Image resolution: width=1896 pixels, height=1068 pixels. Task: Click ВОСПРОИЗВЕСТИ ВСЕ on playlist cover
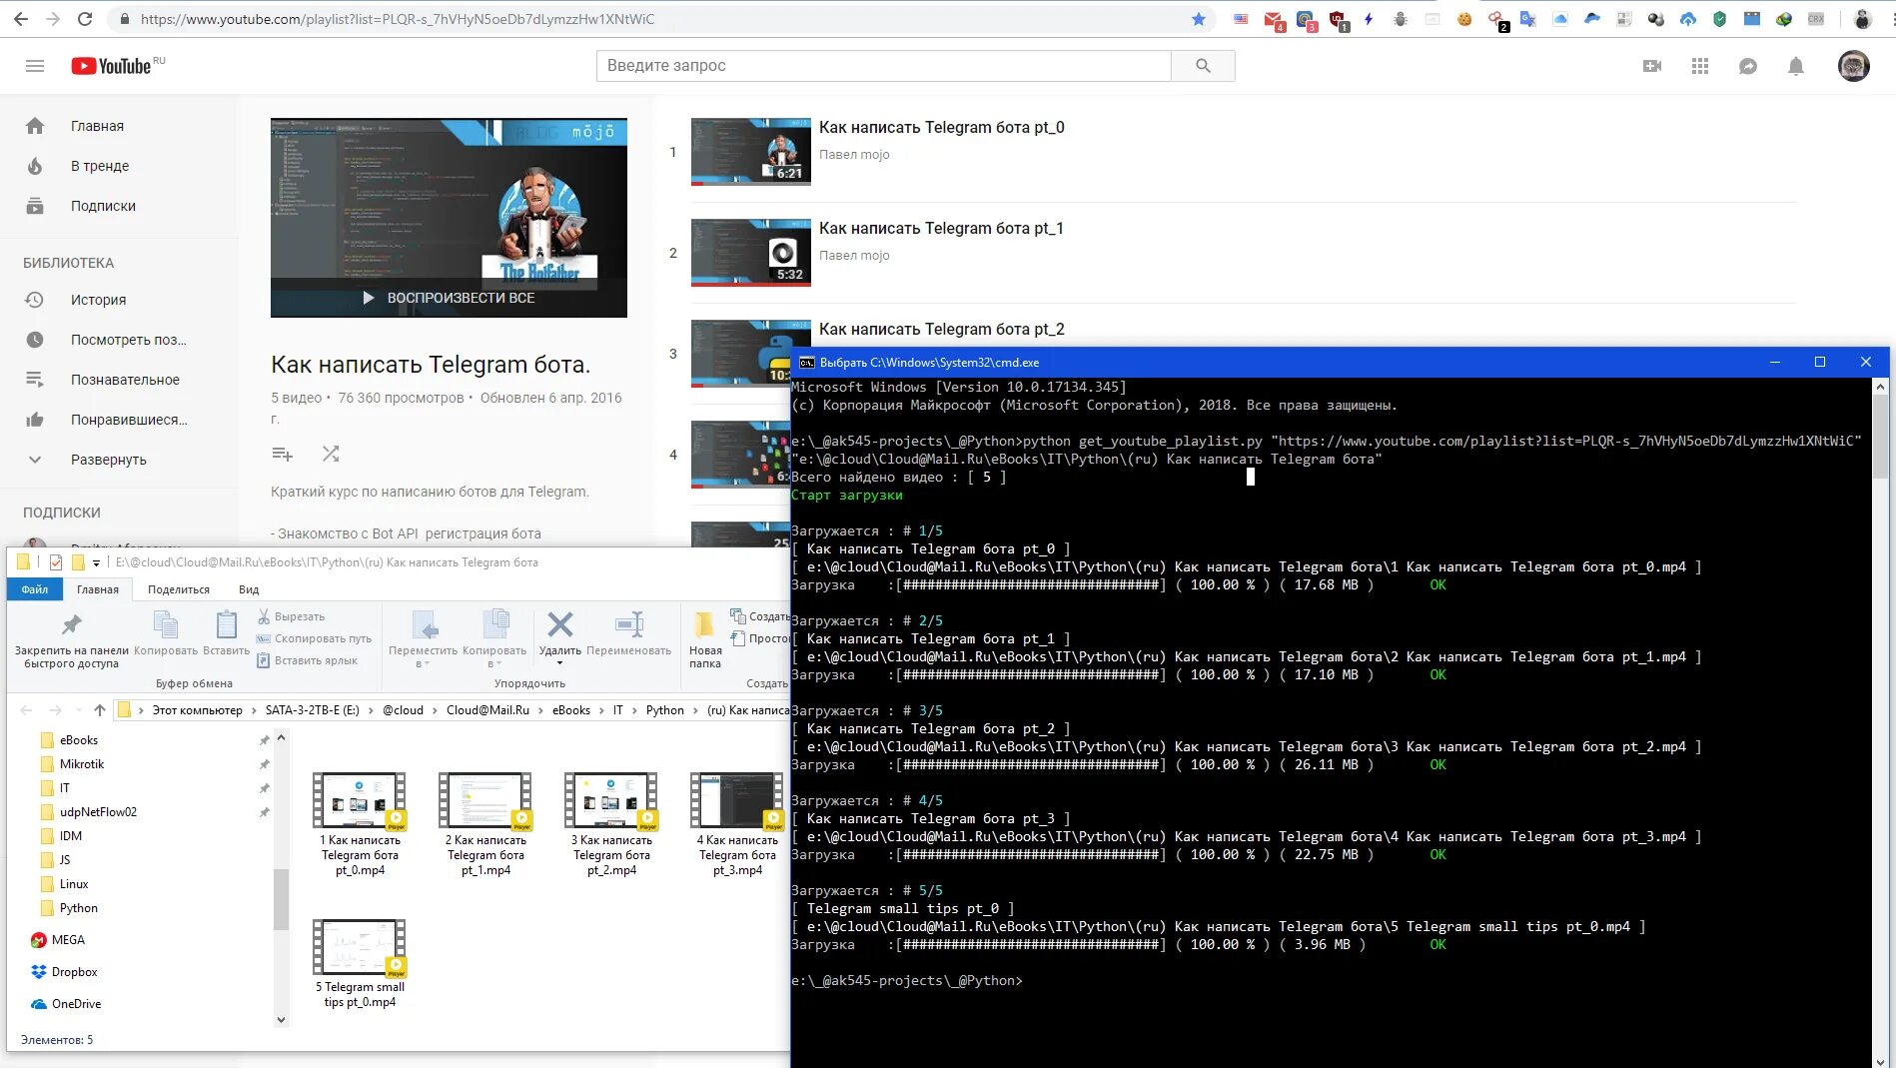pos(449,298)
